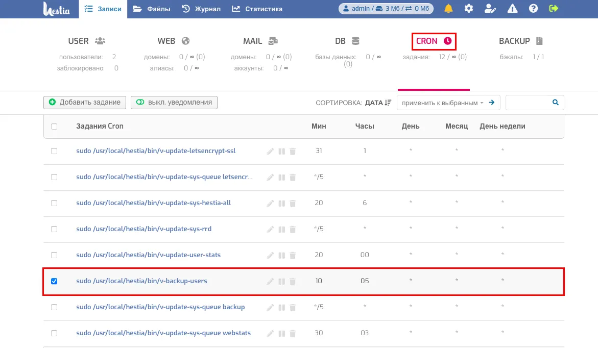Open the v-backup-users job link
The image size is (598, 348).
pyautogui.click(x=141, y=281)
